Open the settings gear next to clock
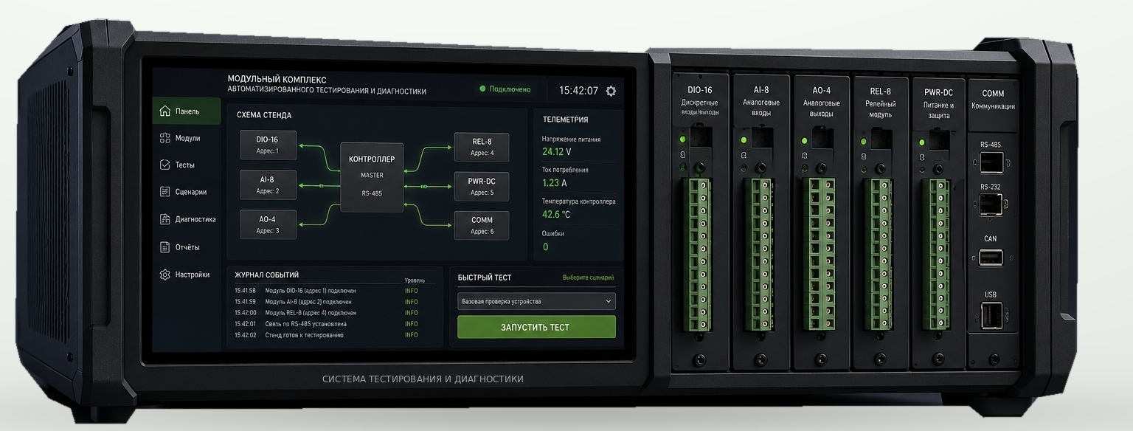 click(x=611, y=91)
